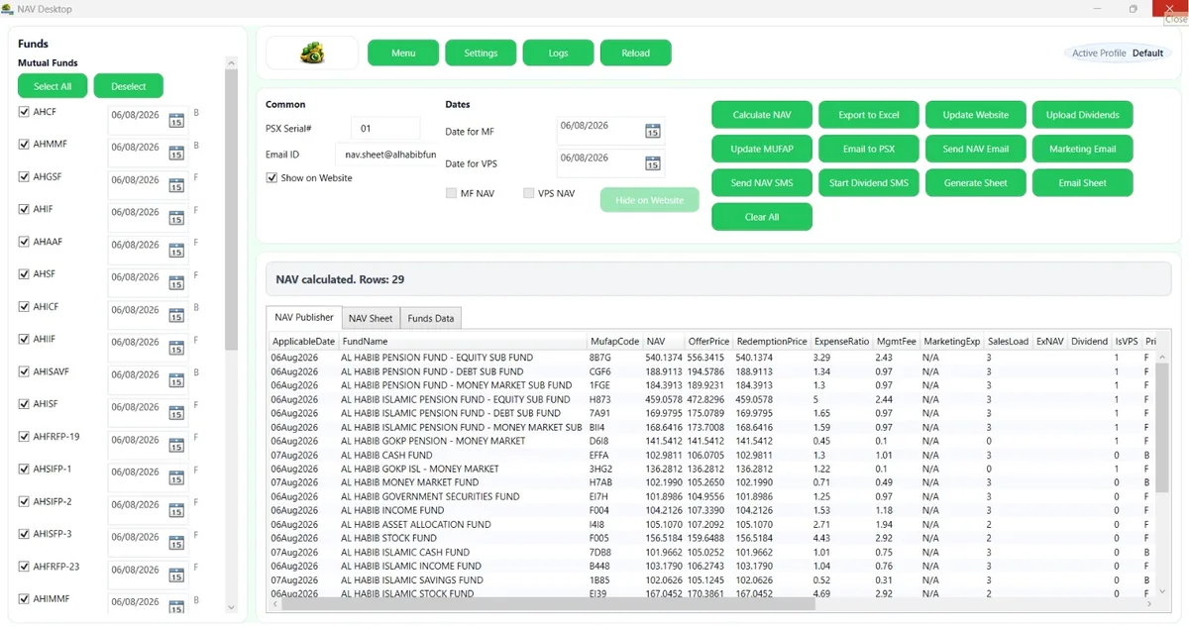1189x628 pixels.
Task: Click the Export to Excel button
Action: tap(869, 115)
